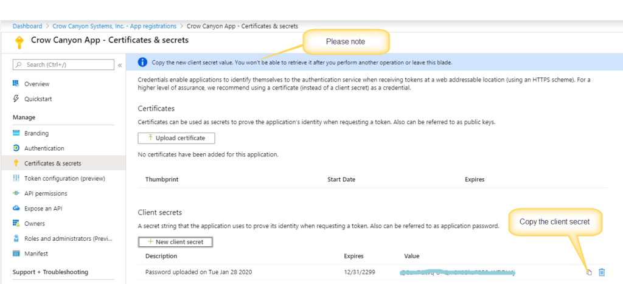Click the Client secrets heading

pyautogui.click(x=160, y=212)
